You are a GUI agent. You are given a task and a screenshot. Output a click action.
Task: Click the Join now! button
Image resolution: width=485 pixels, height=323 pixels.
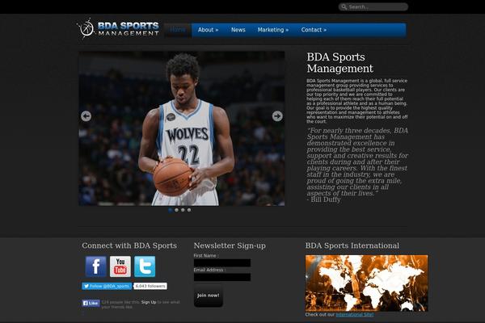[x=209, y=296]
